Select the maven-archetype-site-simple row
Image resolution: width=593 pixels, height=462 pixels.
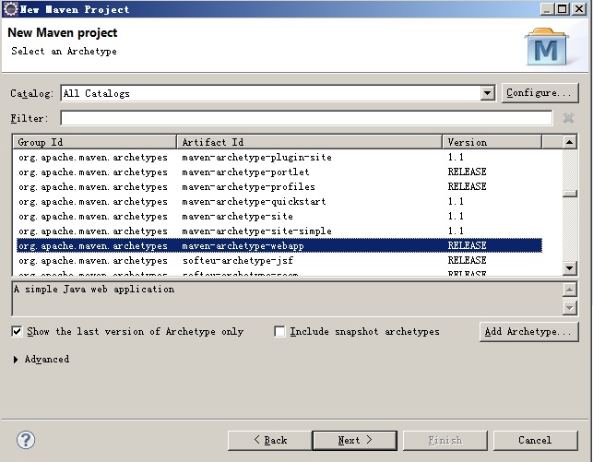coord(279,231)
